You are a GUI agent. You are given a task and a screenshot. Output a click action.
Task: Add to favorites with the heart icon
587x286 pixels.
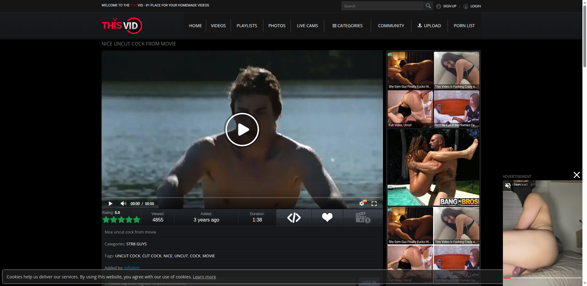click(x=327, y=218)
